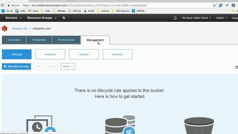Click the bucket illustration
The width and height of the screenshot is (238, 134).
pos(199,125)
